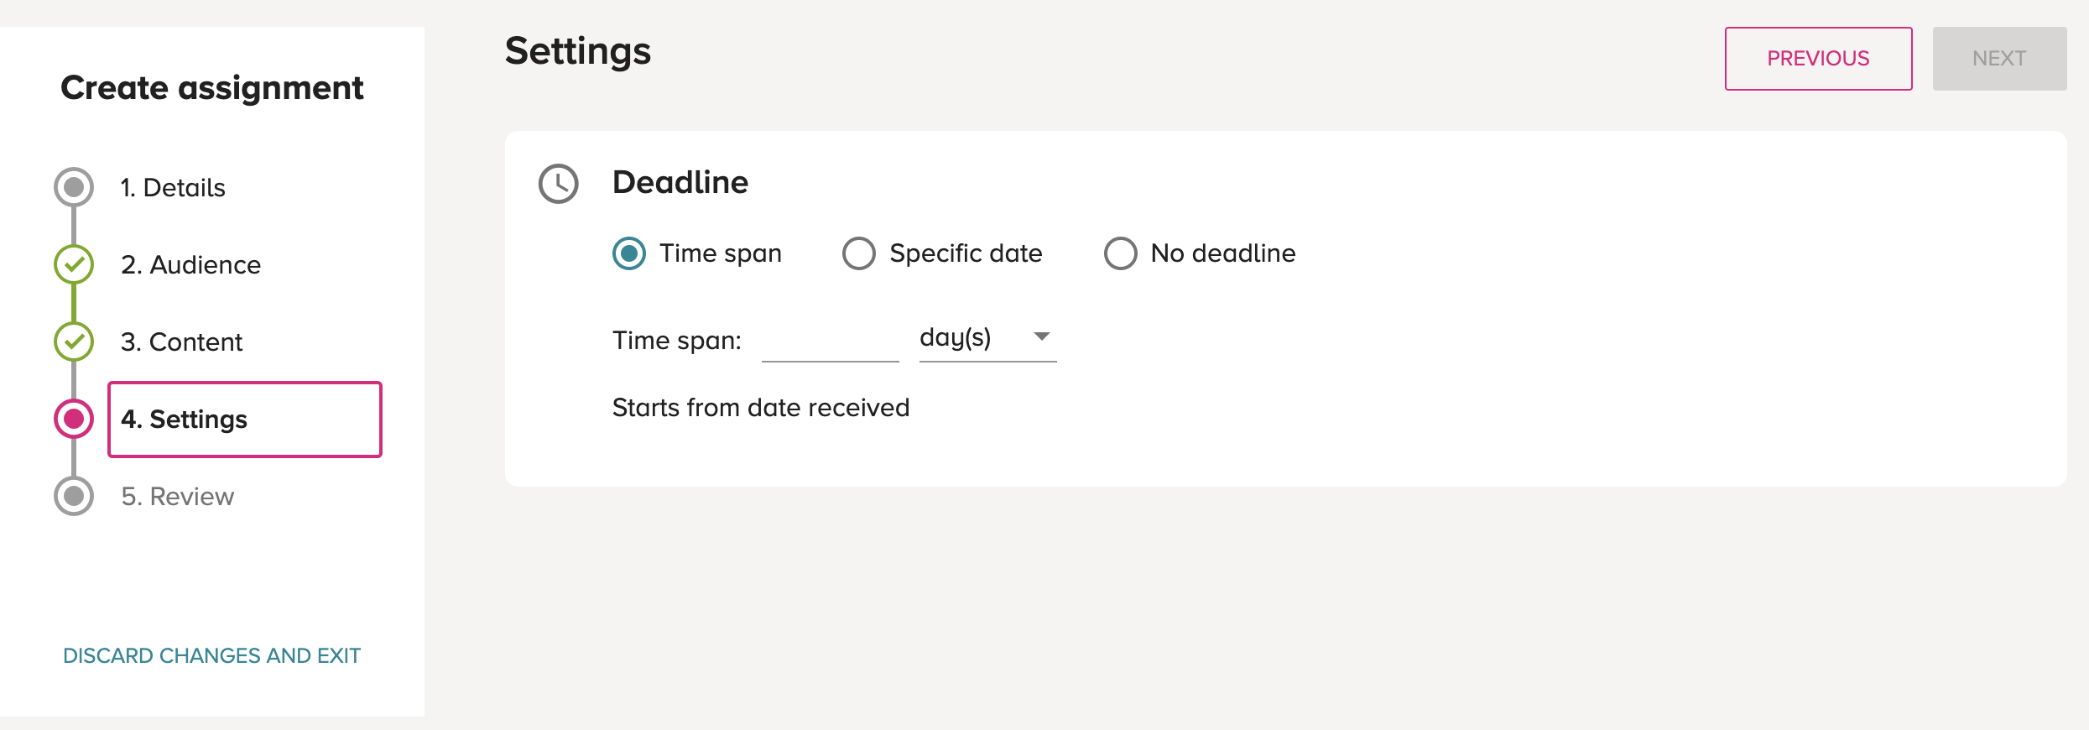Click the Audience green checkmark icon
Image resolution: width=2089 pixels, height=730 pixels.
coord(74,264)
